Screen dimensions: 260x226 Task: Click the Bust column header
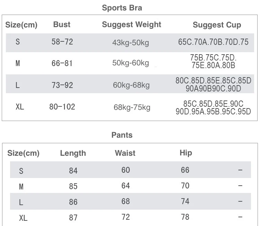pos(62,24)
